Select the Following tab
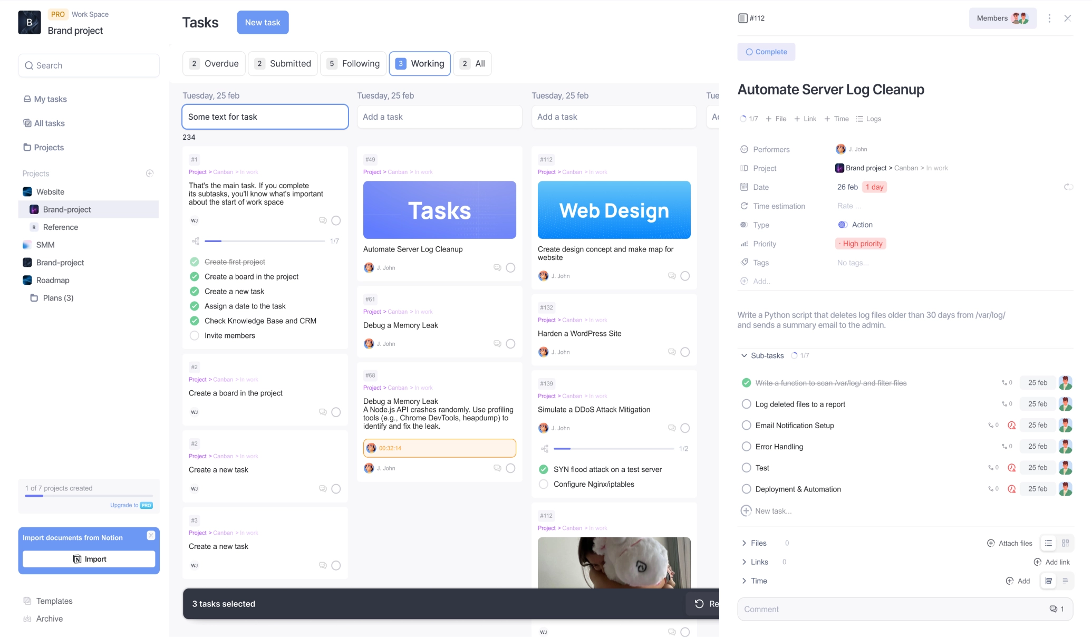 [353, 64]
